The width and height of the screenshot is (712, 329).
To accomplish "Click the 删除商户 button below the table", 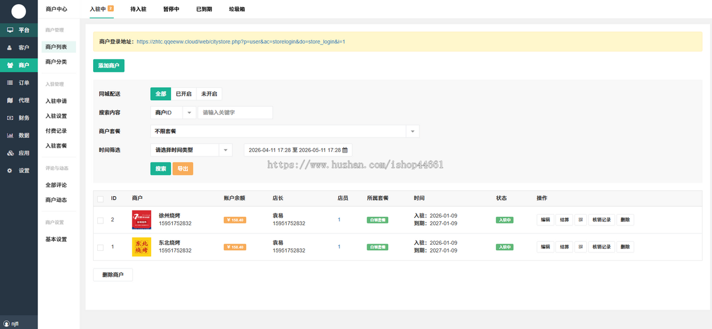I will 113,275.
